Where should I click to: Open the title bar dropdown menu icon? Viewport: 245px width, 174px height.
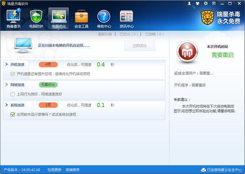coord(214,3)
